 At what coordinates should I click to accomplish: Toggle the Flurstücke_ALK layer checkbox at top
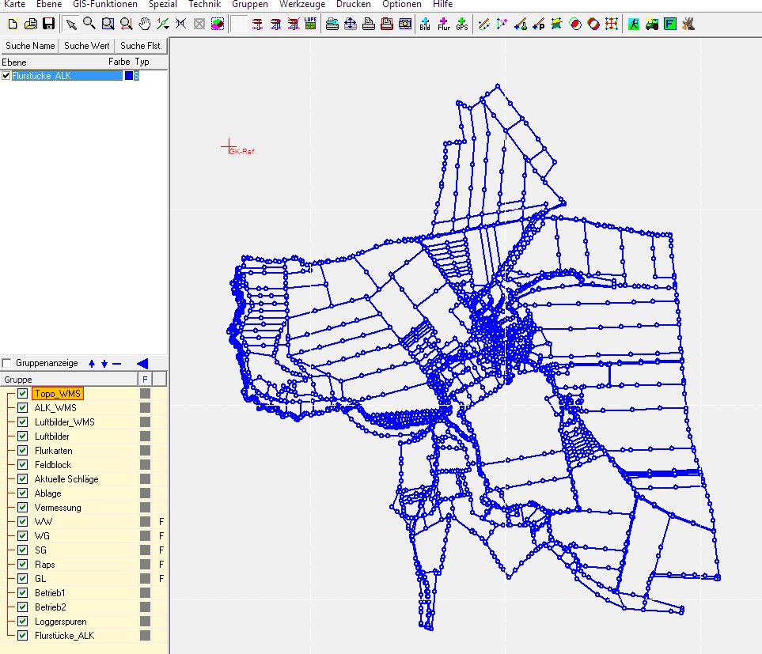click(6, 76)
